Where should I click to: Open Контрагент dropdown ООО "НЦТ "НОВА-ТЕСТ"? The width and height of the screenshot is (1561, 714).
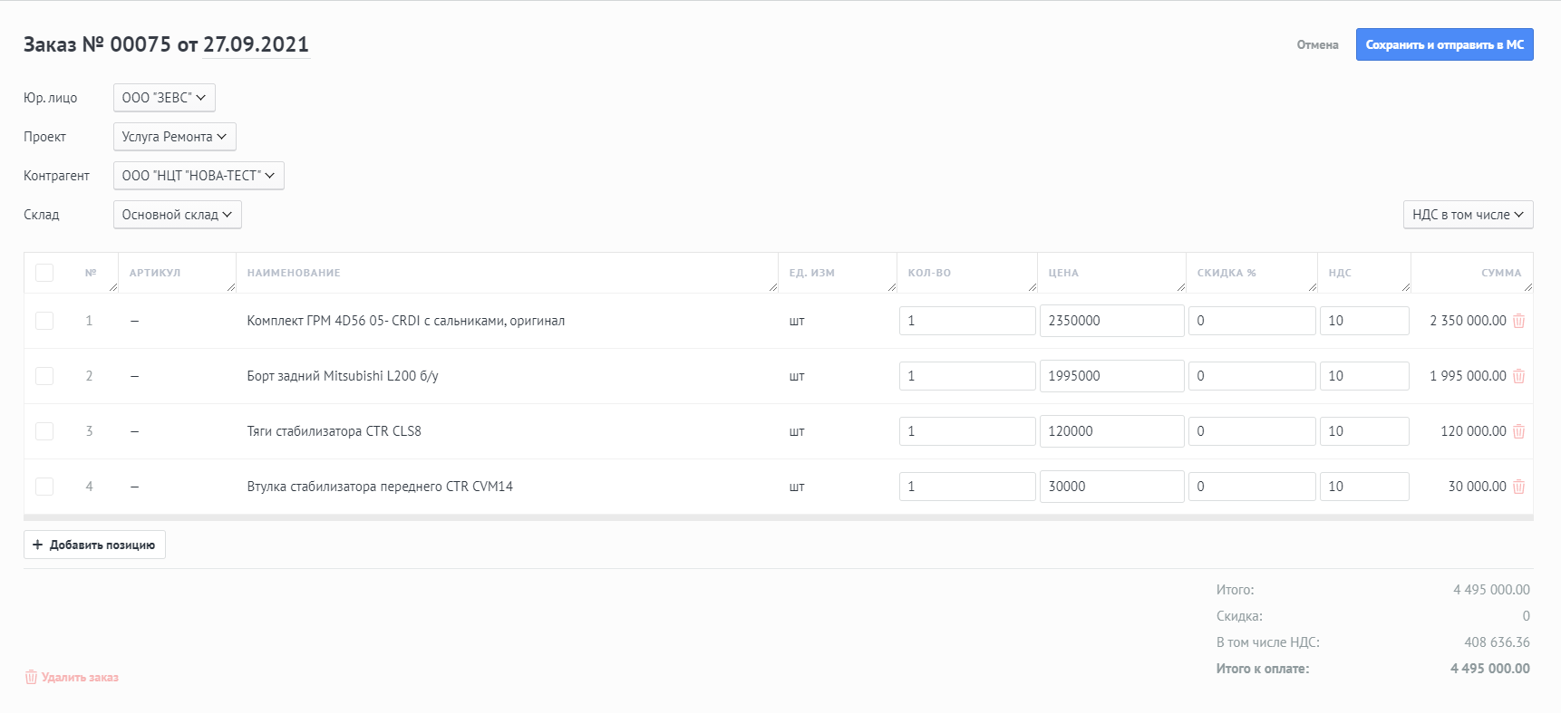pos(199,176)
